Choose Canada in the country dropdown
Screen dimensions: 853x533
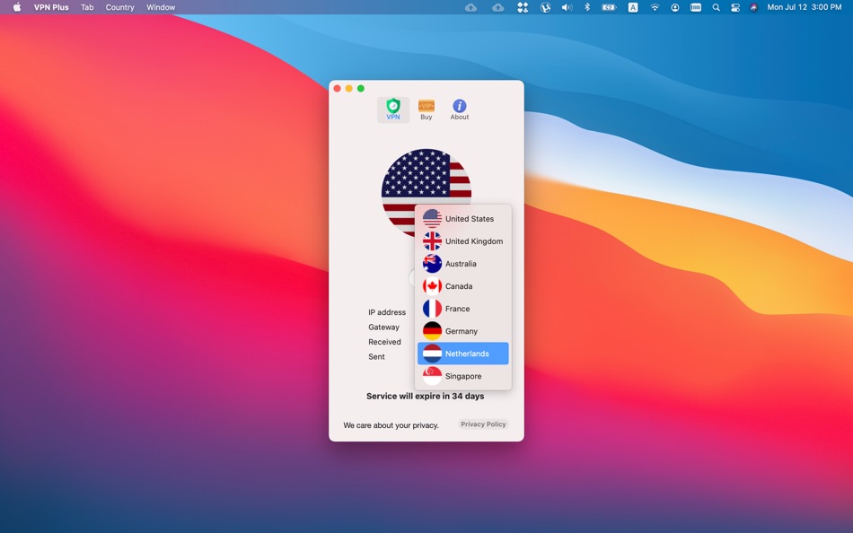[463, 286]
